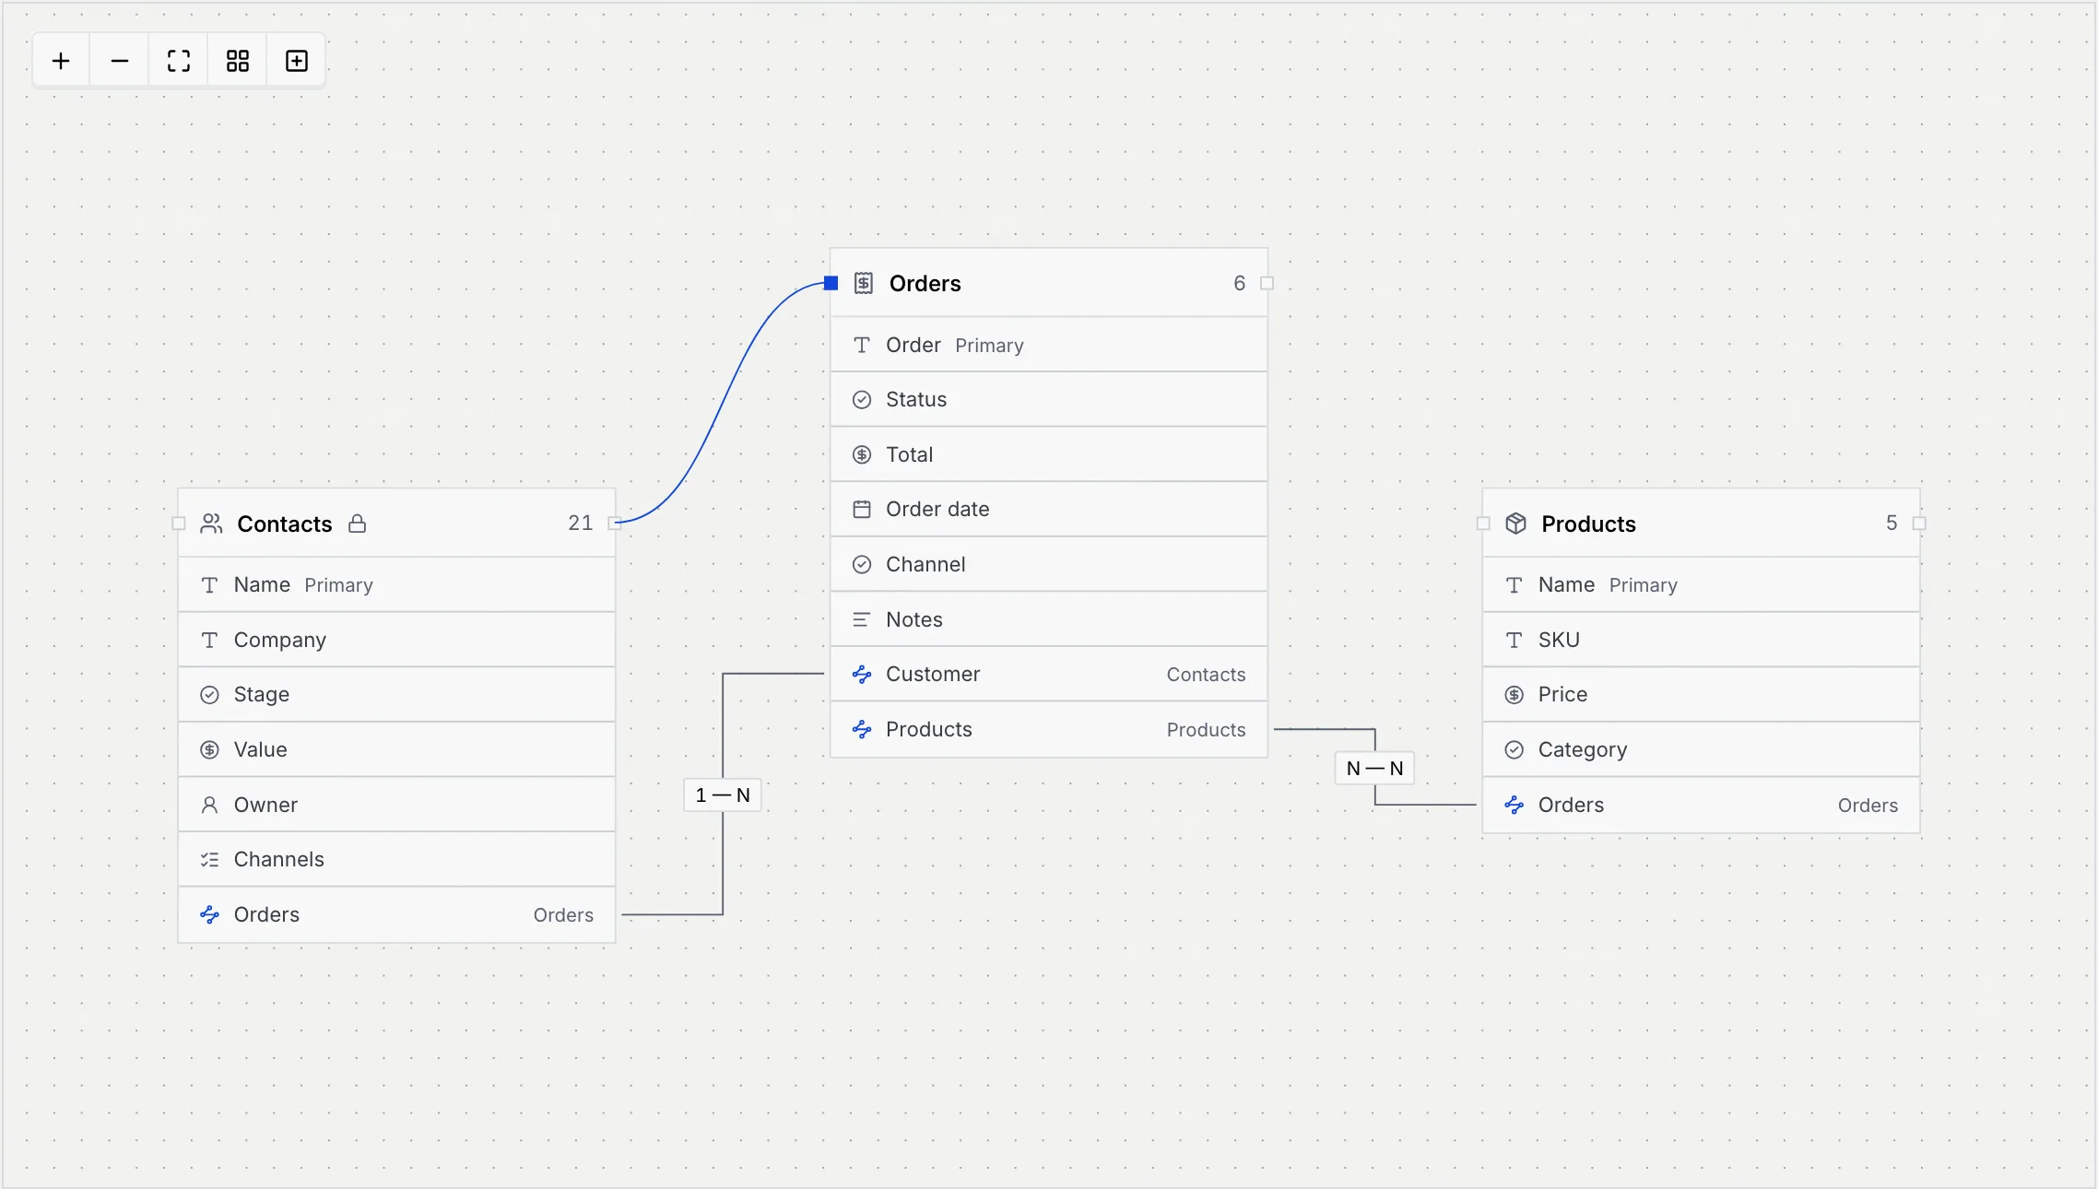Click record count 5 on Products
Image resolution: width=2098 pixels, height=1189 pixels.
click(1892, 524)
